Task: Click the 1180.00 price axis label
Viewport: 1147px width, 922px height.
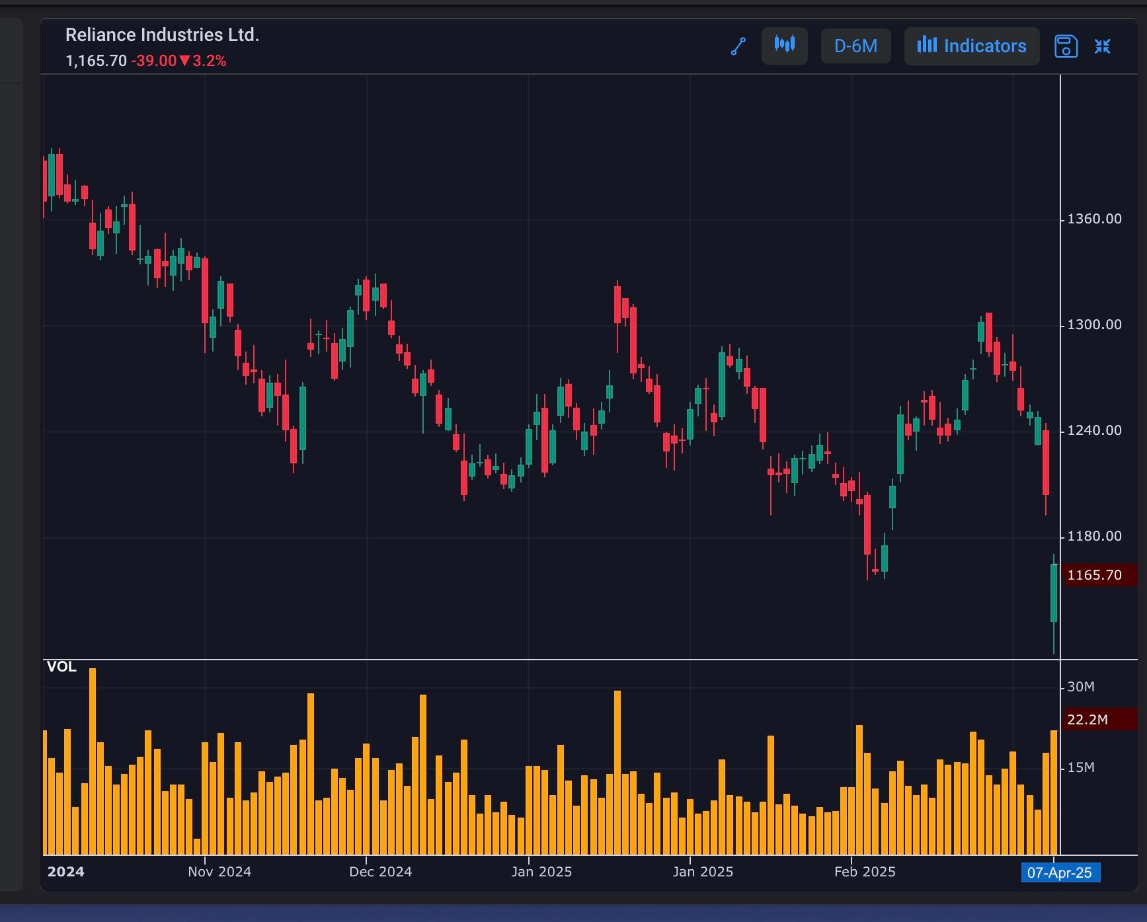Action: pyautogui.click(x=1095, y=536)
